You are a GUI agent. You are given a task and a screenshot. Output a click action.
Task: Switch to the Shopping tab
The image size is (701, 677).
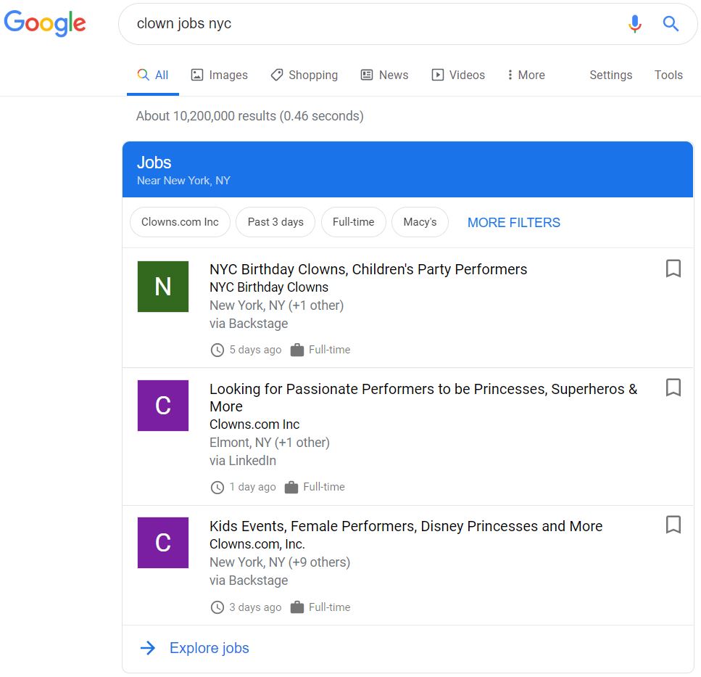304,75
